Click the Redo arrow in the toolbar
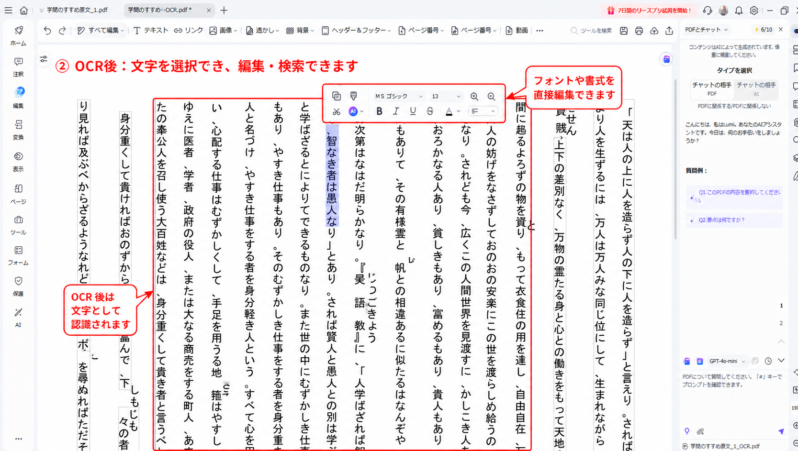Viewport: 798px width, 451px height. tap(62, 30)
